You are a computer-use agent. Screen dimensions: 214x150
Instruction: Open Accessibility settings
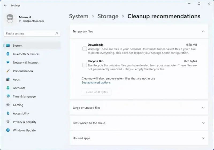coord(32,113)
